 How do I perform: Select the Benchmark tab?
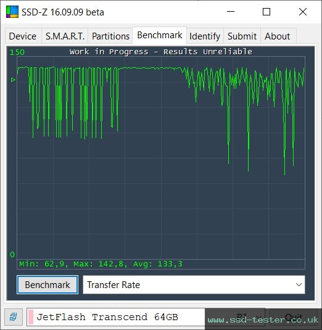click(x=160, y=35)
